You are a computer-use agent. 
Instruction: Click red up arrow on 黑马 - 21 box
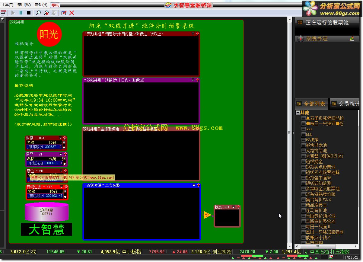[x=65, y=154]
